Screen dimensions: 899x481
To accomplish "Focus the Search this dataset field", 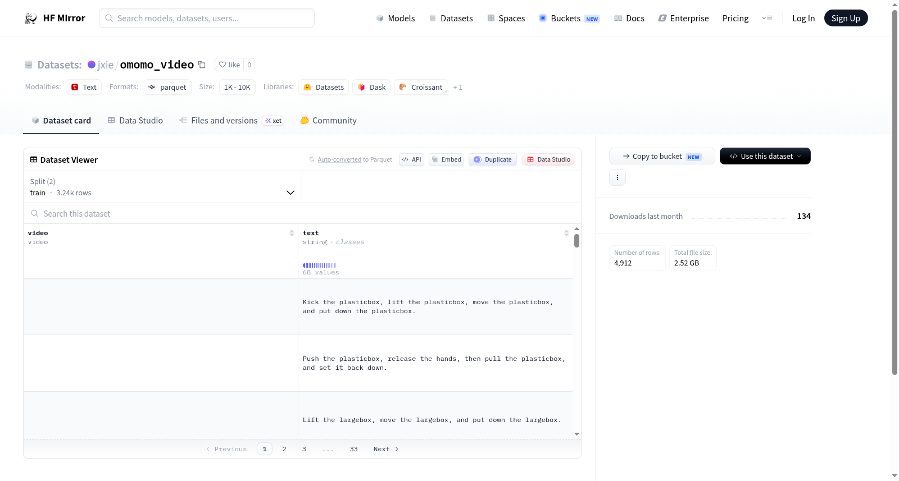I will tap(302, 213).
